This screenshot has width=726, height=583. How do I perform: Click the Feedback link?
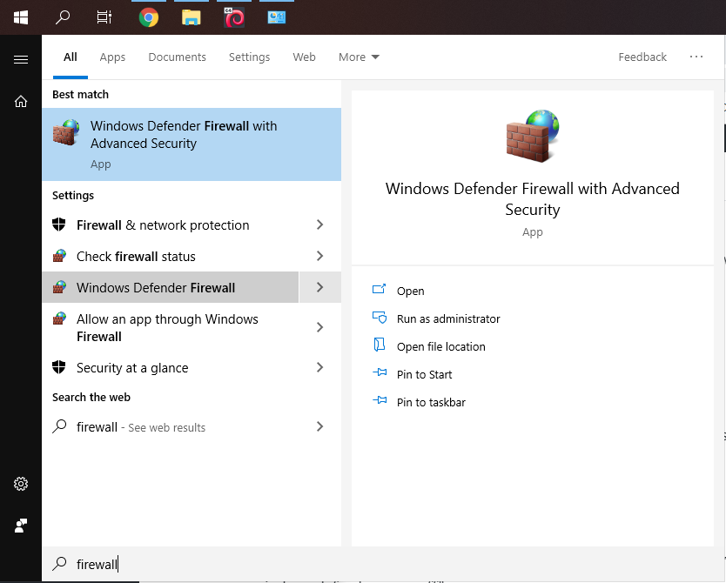642,57
